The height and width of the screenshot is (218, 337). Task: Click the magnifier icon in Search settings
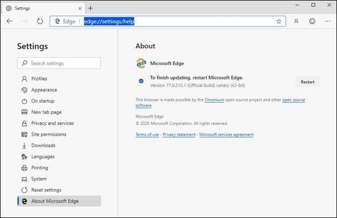[25, 63]
